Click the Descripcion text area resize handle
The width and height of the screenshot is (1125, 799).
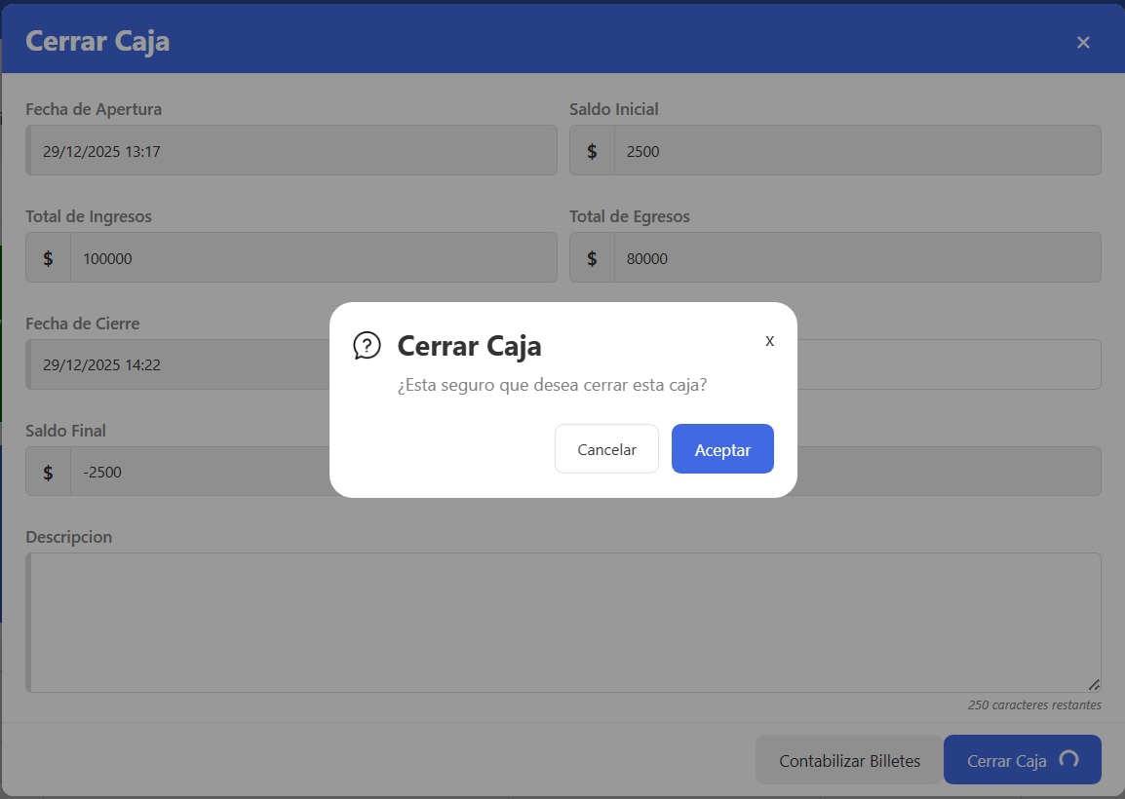click(1094, 685)
